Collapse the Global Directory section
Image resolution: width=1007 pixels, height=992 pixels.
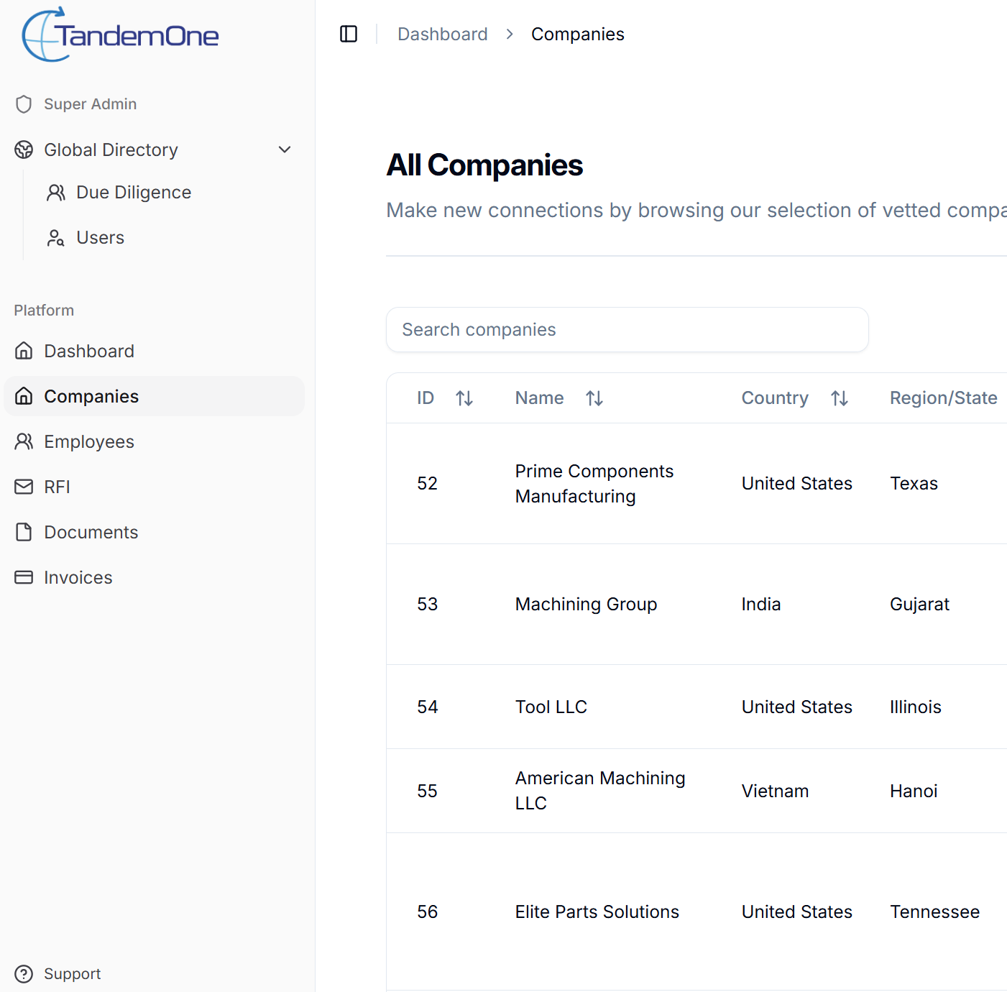tap(285, 150)
